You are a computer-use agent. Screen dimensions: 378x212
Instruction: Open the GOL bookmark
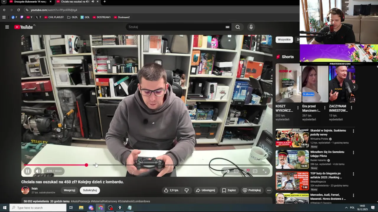click(x=85, y=17)
